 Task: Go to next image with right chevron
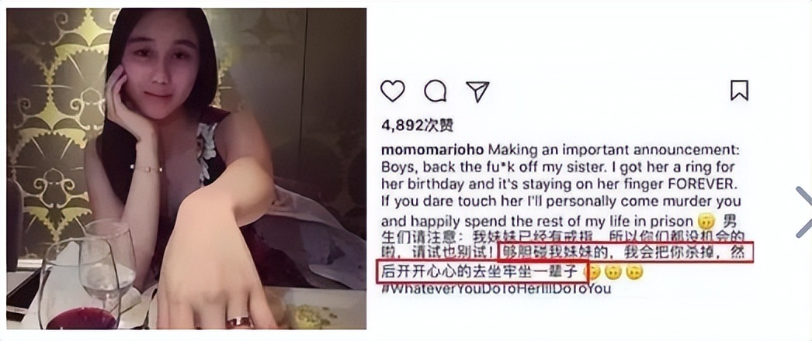803,212
